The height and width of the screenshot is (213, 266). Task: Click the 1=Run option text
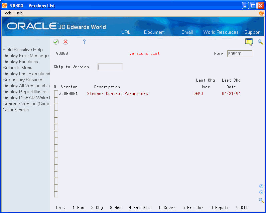click(x=78, y=208)
